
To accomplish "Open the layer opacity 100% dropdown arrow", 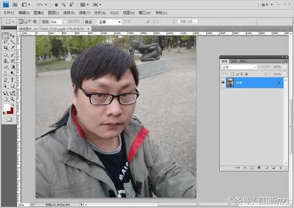I will [x=285, y=67].
